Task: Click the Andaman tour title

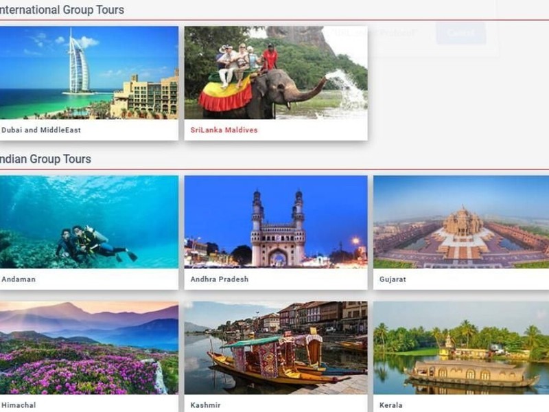Action: point(19,279)
